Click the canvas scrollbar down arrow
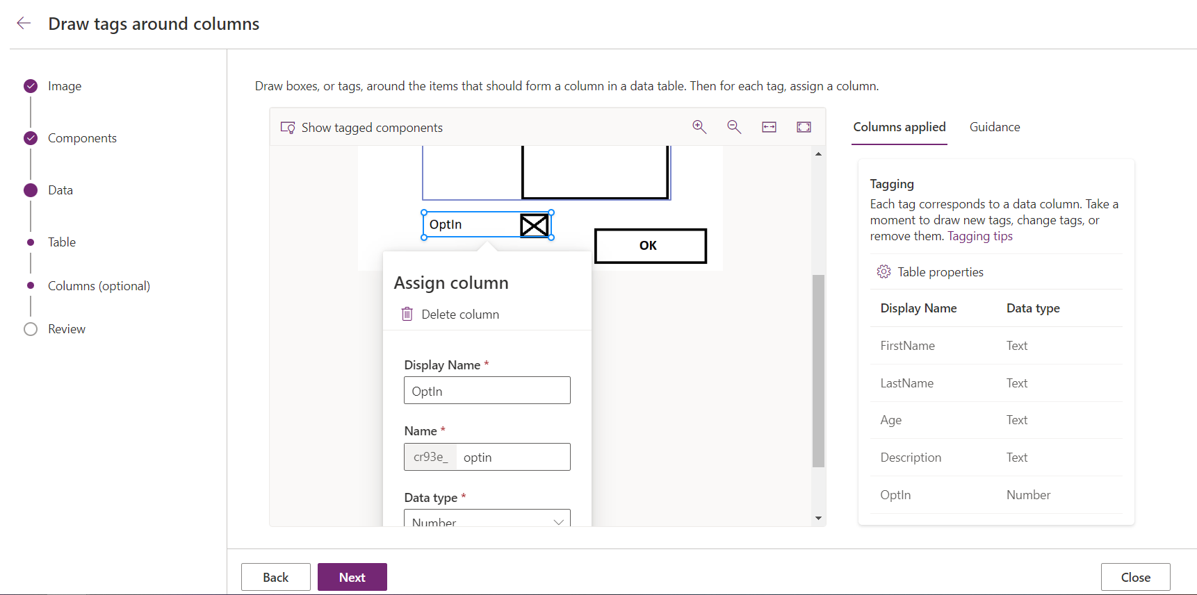Viewport: 1197px width, 595px height. pyautogui.click(x=819, y=518)
